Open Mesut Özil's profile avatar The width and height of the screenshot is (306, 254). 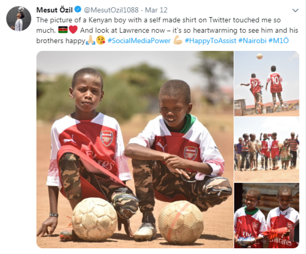(x=18, y=19)
